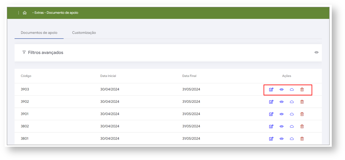
Task: Select code cell 3903
Action: 25,90
